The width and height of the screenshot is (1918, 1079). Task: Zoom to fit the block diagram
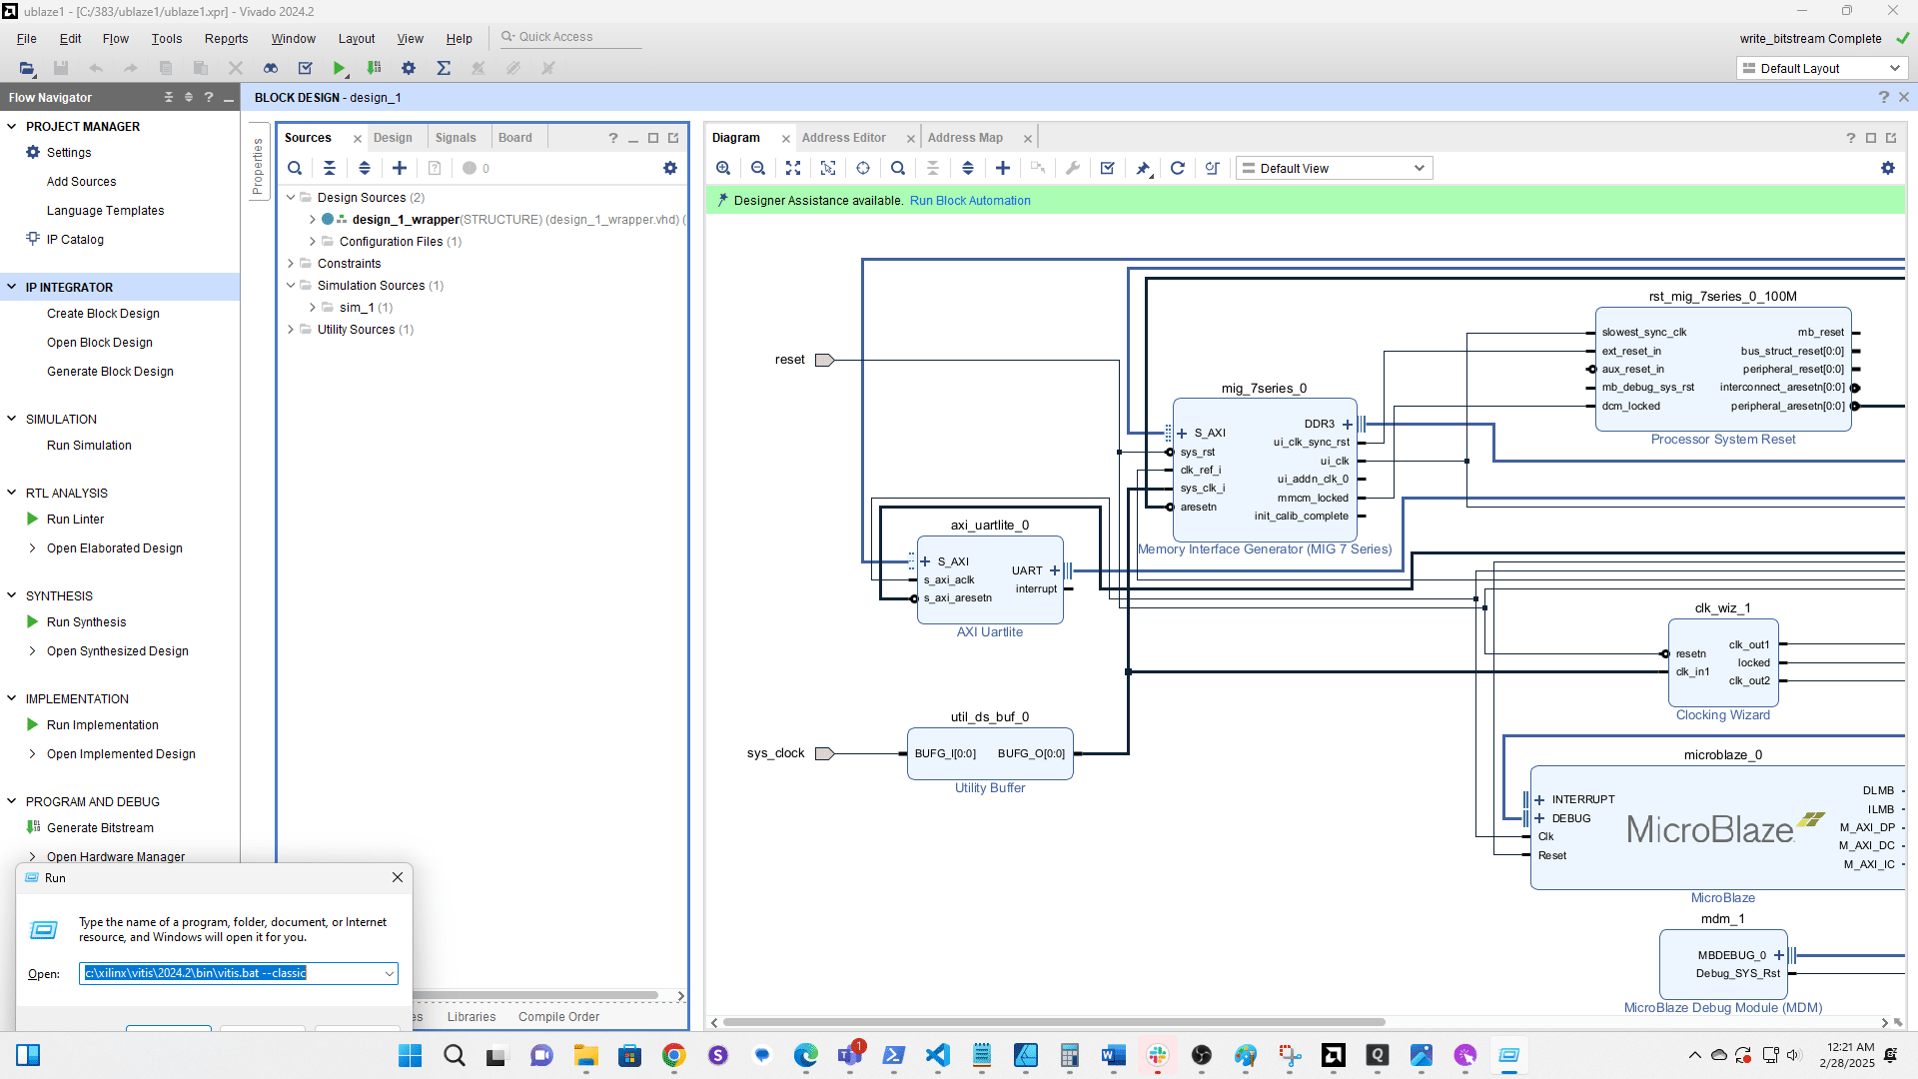point(793,168)
